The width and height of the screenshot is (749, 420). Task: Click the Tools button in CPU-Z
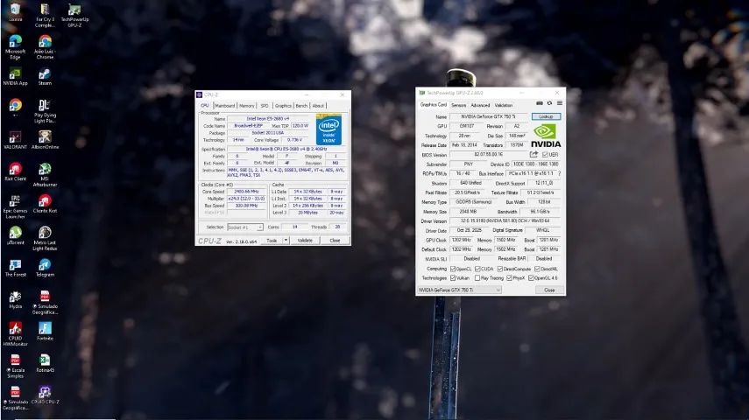tap(272, 240)
